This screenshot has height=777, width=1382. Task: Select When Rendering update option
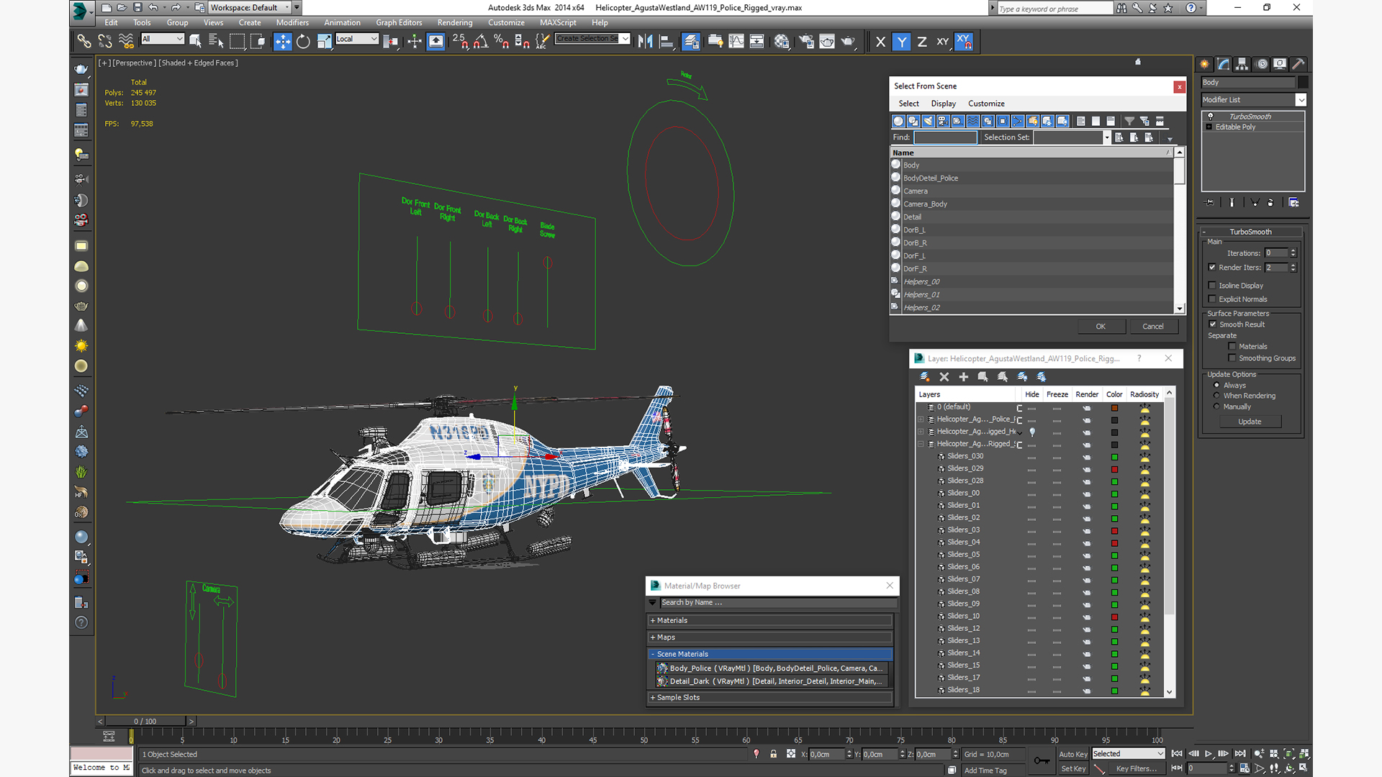tap(1216, 396)
